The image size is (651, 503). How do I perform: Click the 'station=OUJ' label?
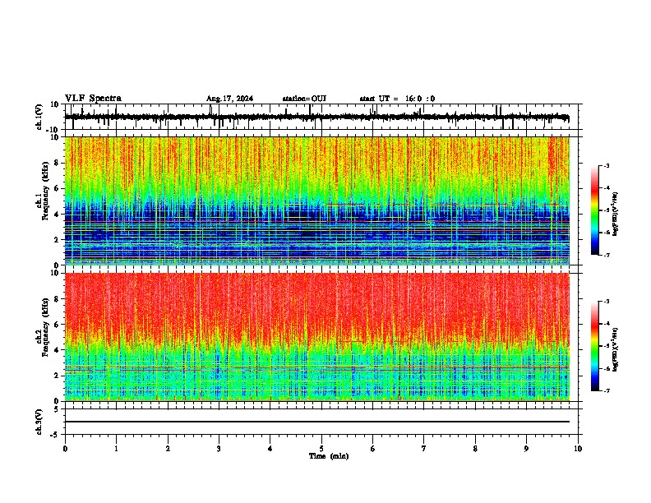point(304,99)
